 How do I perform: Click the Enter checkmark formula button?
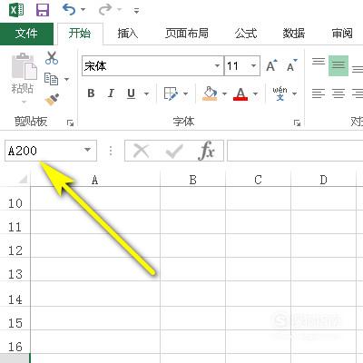tap(174, 151)
